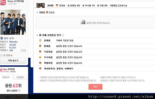This screenshot has width=155, height=99.
Task: Click the 준회원 grade face icon
Action: click(40, 40)
